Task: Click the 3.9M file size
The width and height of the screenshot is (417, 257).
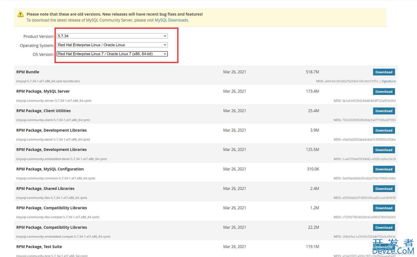Action: pyautogui.click(x=315, y=130)
